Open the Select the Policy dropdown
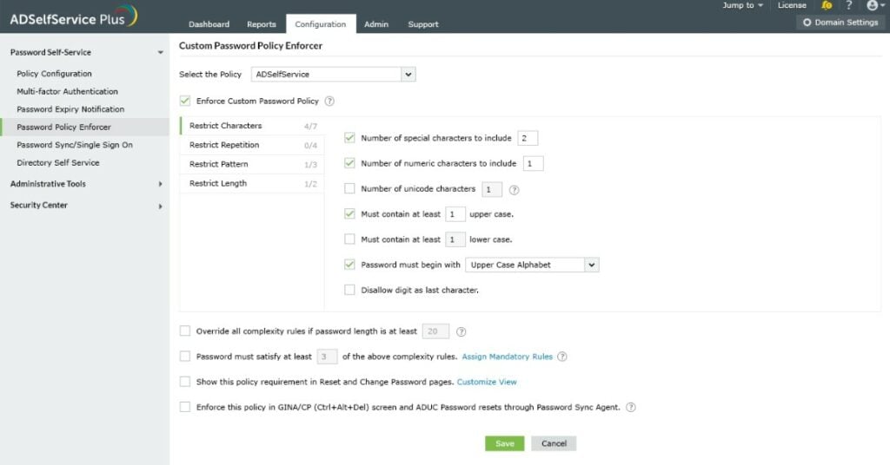 click(x=333, y=75)
